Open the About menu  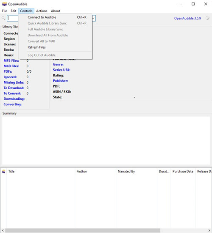[x=56, y=11]
